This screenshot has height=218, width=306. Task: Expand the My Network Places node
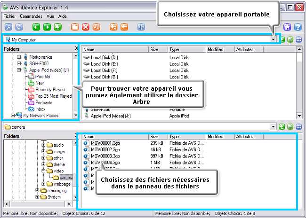click(x=13, y=115)
